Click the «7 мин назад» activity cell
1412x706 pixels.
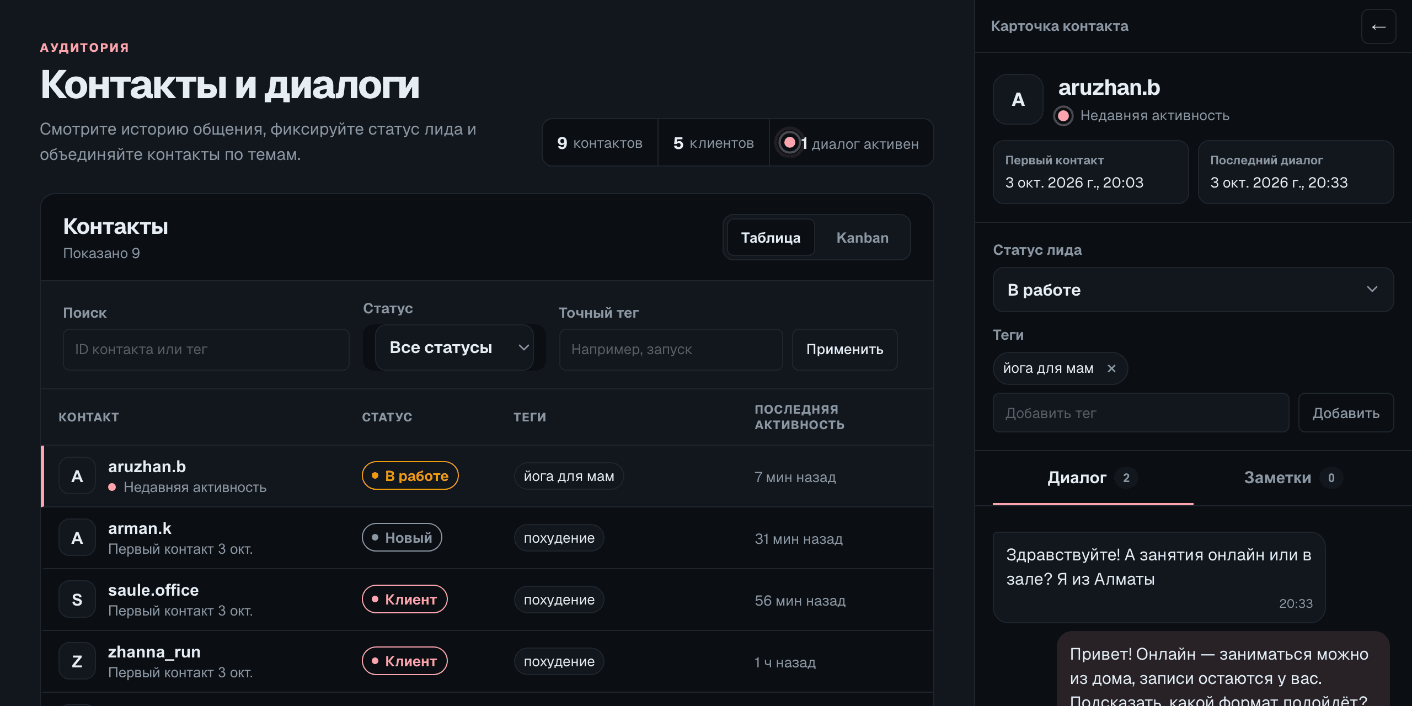coord(795,477)
